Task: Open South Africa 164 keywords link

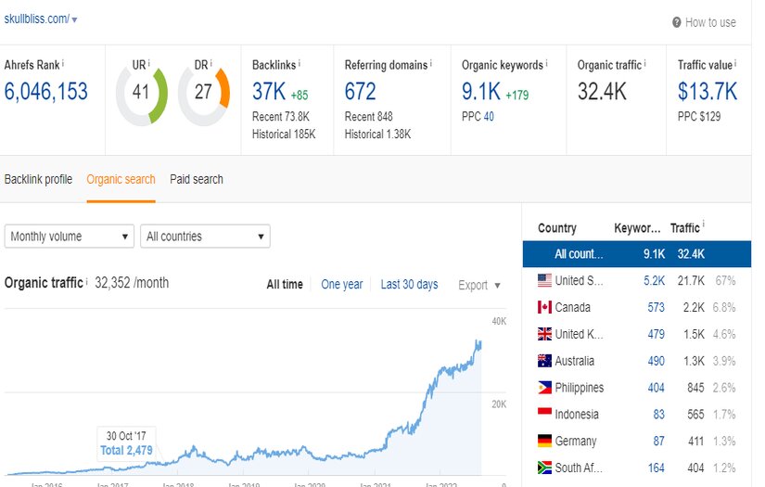Action: click(x=656, y=468)
